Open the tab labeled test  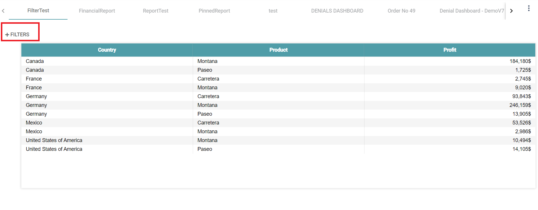tap(273, 11)
